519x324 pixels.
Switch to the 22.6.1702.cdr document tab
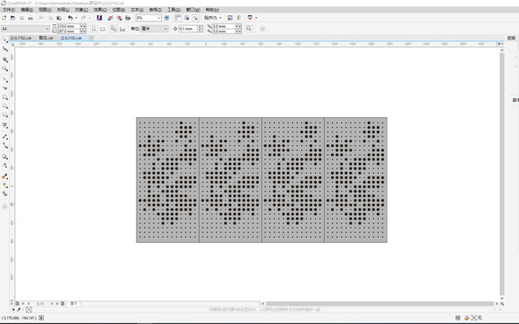21,38
